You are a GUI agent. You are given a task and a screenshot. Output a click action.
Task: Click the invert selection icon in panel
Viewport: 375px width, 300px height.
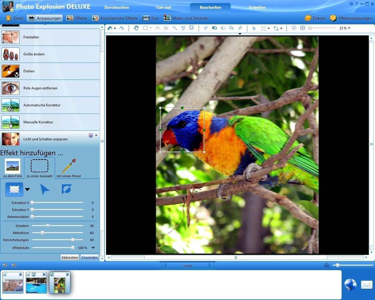click(x=67, y=189)
